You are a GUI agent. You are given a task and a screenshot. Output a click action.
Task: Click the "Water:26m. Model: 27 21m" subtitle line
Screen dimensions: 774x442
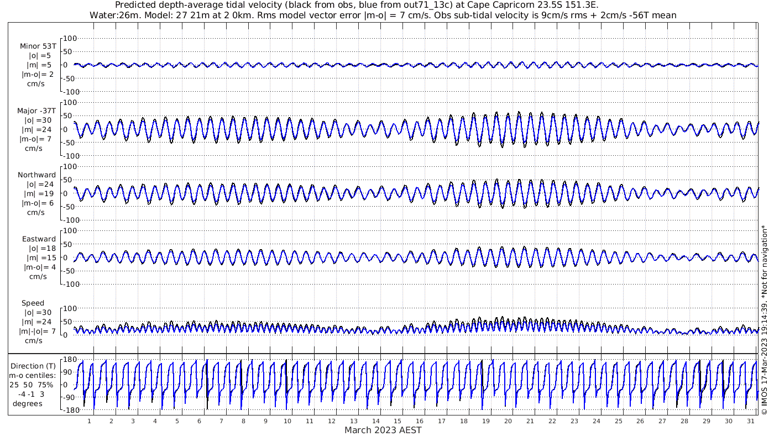(x=382, y=15)
